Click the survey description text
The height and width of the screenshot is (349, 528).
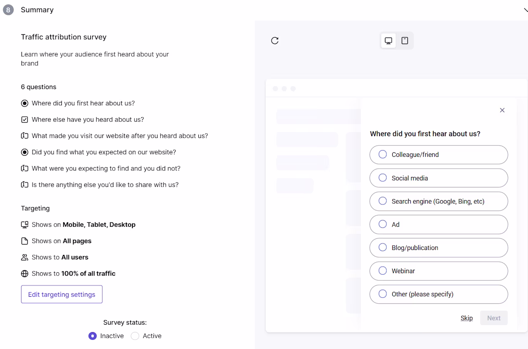(x=95, y=59)
